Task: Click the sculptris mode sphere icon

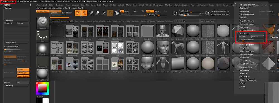Action: pyautogui.click(x=117, y=13)
